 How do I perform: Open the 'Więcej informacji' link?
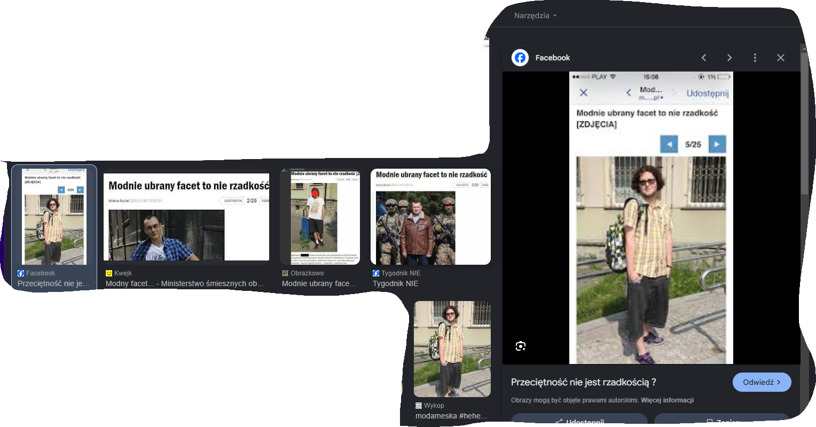[667, 400]
